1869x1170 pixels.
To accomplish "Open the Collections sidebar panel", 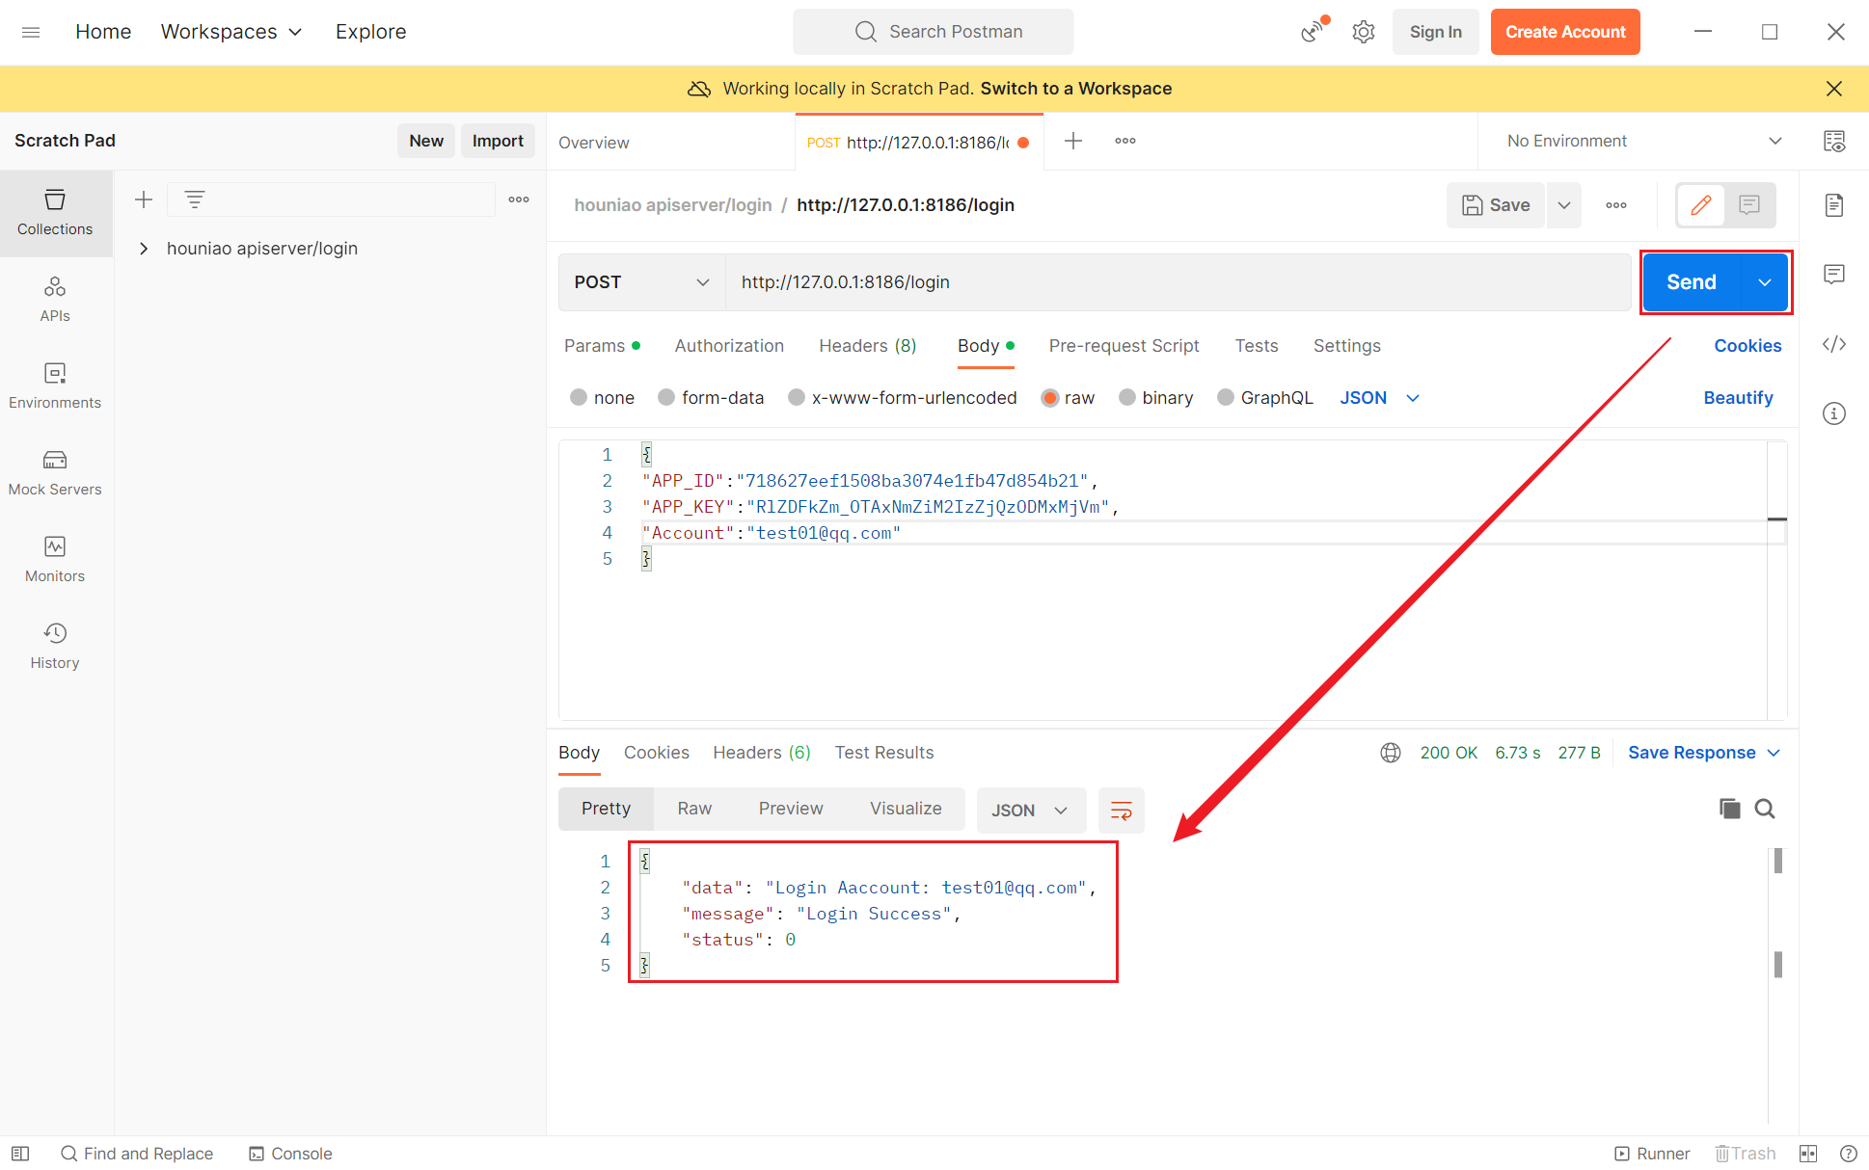I will pos(55,213).
